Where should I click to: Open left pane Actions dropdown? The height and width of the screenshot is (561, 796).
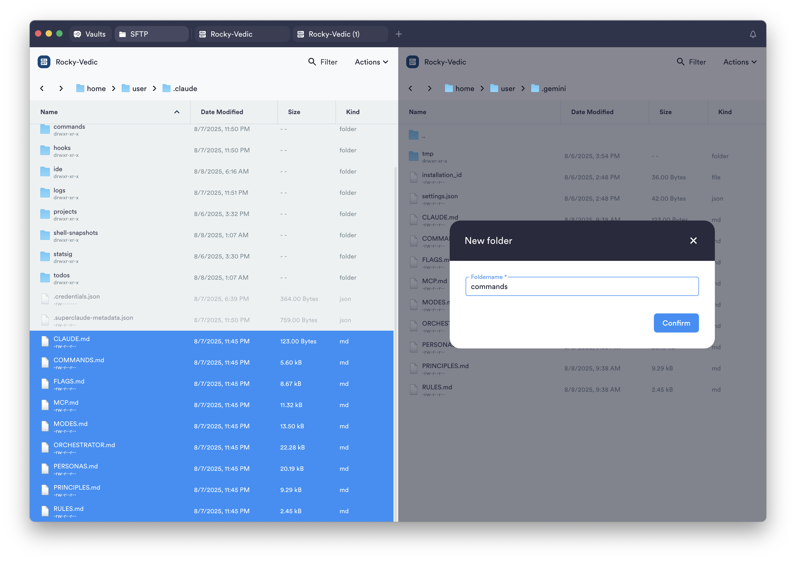point(371,62)
